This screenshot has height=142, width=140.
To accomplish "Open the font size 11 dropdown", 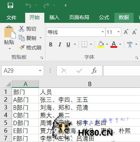I will point(119,32).
